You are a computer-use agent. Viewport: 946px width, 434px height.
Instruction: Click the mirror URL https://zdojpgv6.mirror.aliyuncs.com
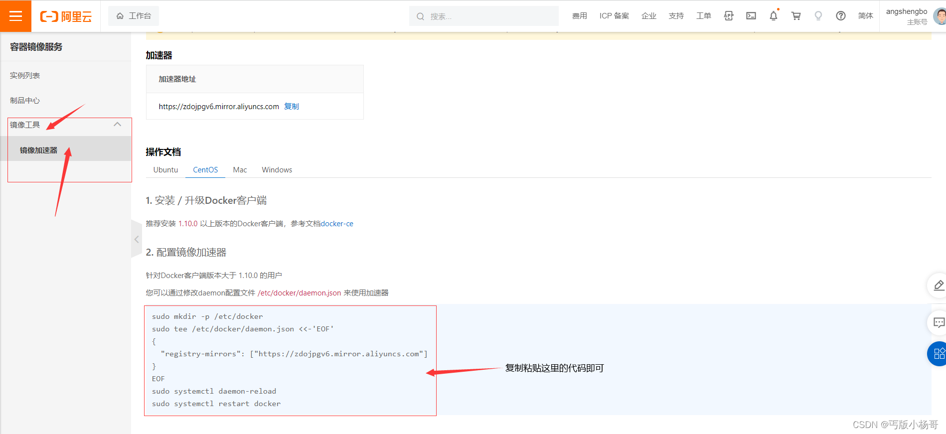click(219, 107)
